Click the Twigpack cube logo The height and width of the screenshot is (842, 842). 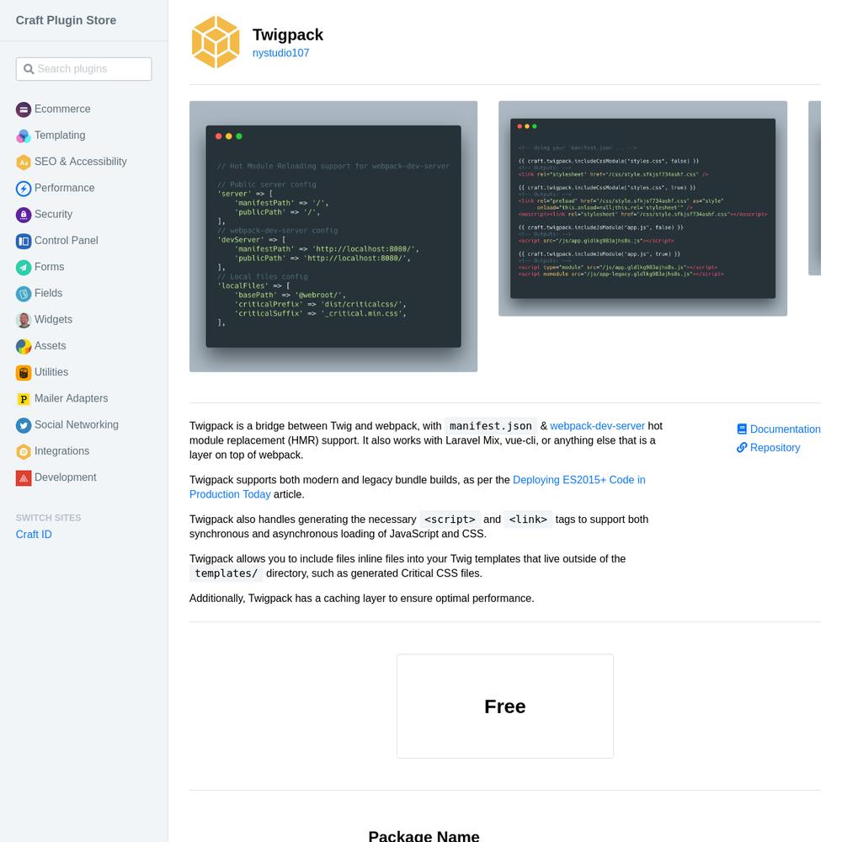click(x=216, y=42)
